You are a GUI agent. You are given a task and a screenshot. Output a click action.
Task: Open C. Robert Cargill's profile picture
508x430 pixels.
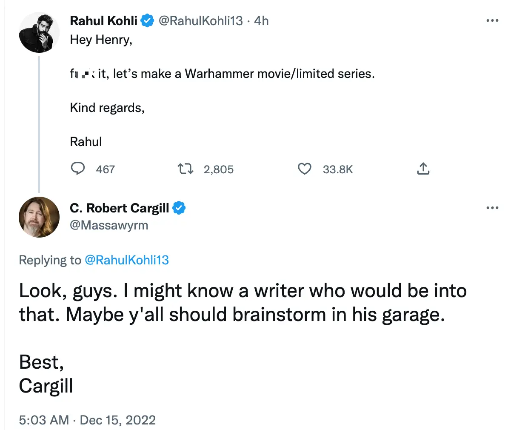(x=39, y=217)
